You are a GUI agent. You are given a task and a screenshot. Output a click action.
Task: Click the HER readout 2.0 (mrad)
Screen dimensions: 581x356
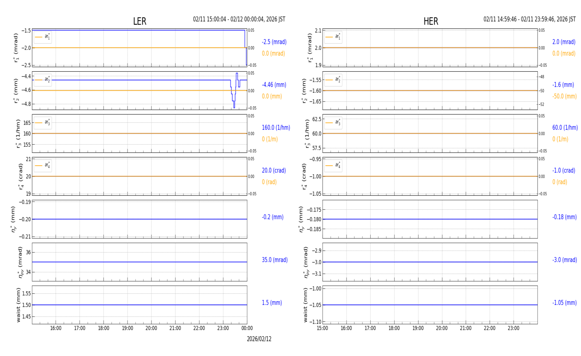(564, 42)
